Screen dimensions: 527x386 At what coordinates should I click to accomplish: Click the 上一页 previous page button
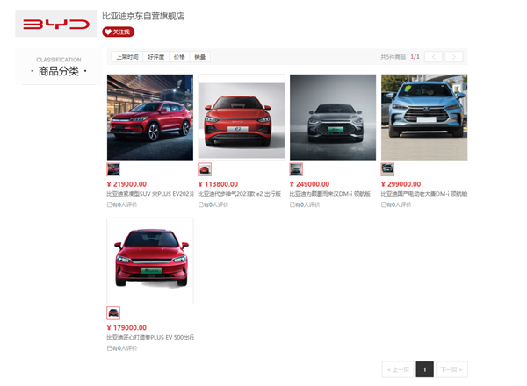tap(398, 369)
